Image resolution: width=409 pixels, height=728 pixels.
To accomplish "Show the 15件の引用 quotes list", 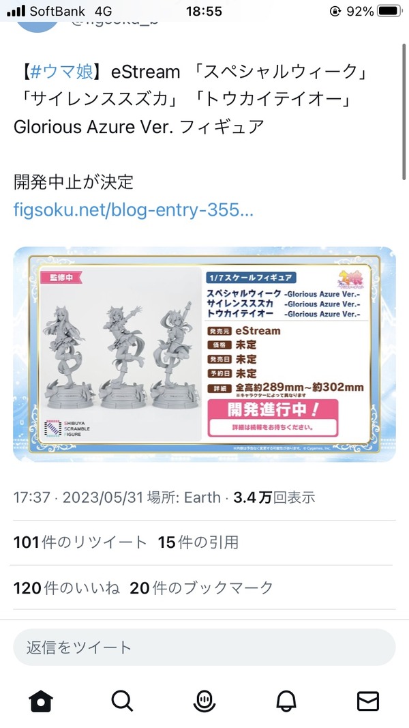I will [198, 542].
